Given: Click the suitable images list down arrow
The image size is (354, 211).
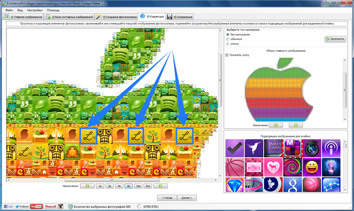Looking at the screenshot, I should [x=345, y=190].
